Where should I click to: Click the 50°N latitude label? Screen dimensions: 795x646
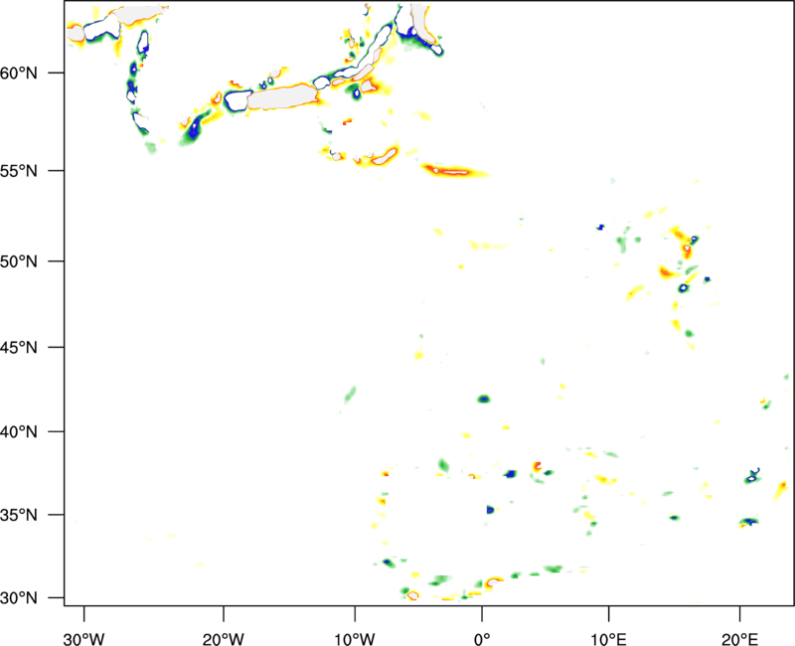tap(19, 261)
